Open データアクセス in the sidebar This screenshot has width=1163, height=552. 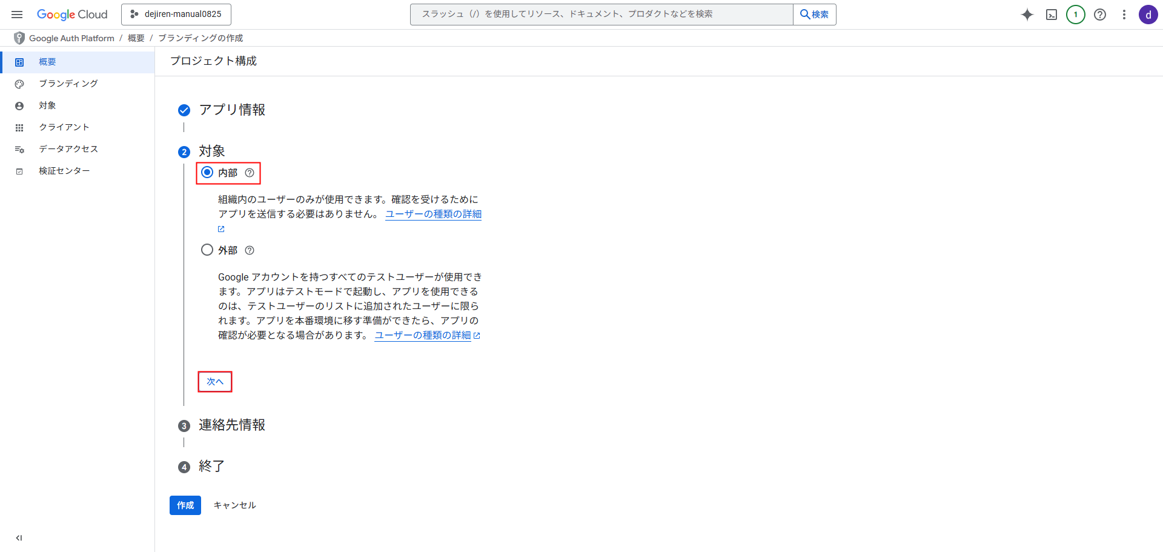pos(68,149)
